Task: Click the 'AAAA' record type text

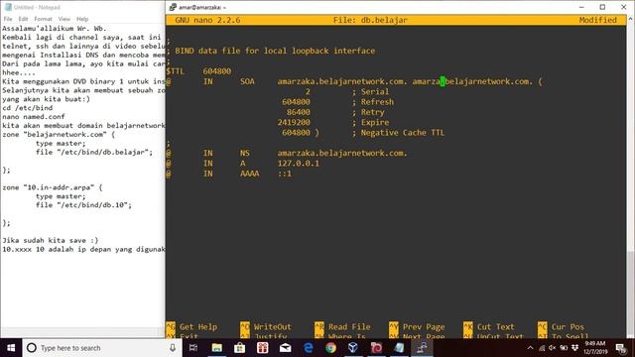Action: tap(249, 174)
